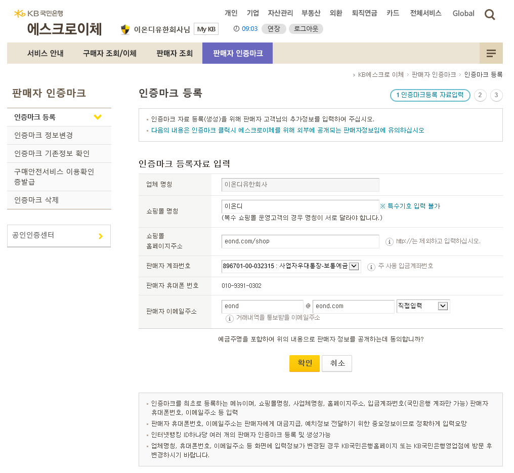Click the yellow 확인 button
Viewport: 514px width, 473px height.
click(304, 363)
